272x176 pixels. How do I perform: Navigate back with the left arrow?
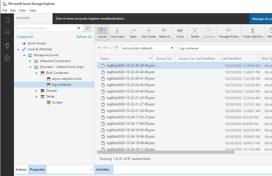coord(99,48)
